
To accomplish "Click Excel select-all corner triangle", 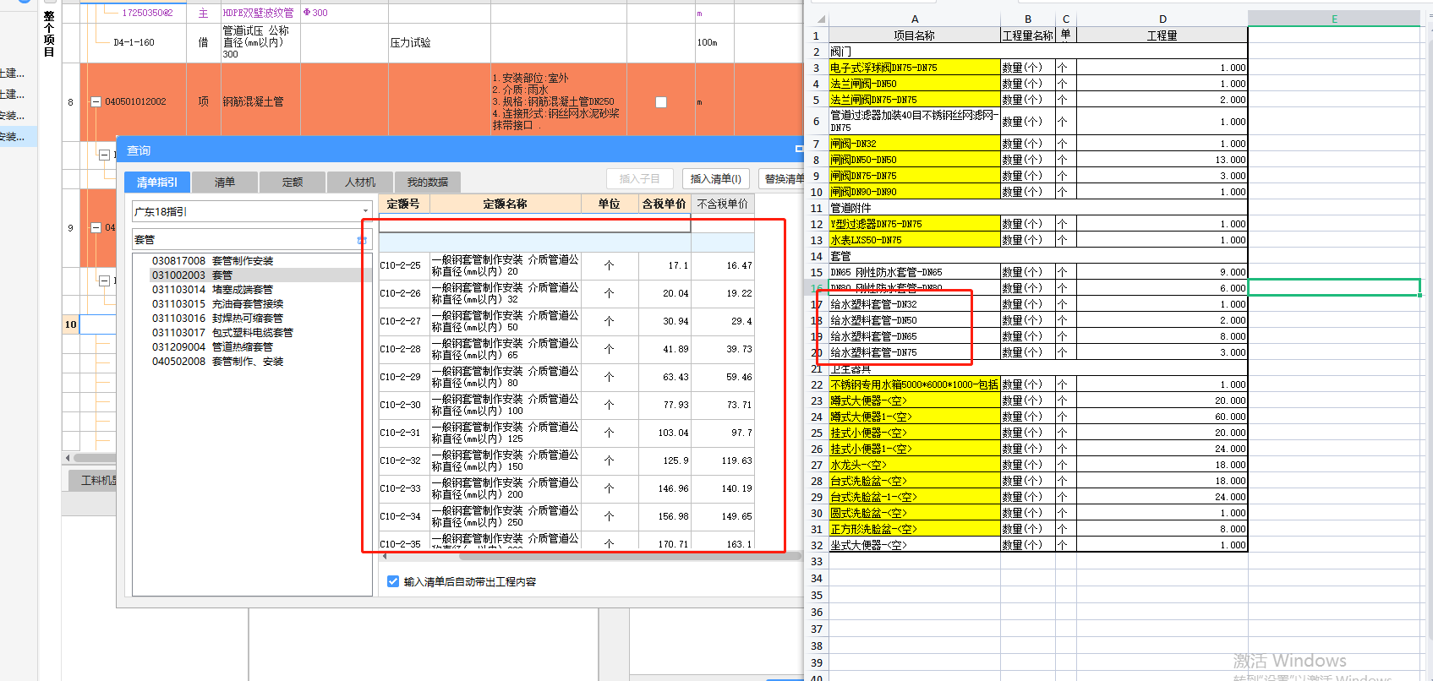I will click(x=822, y=19).
